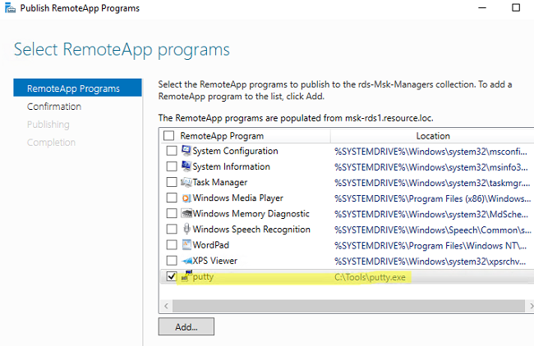Click the msconfi... location path

[x=430, y=151]
